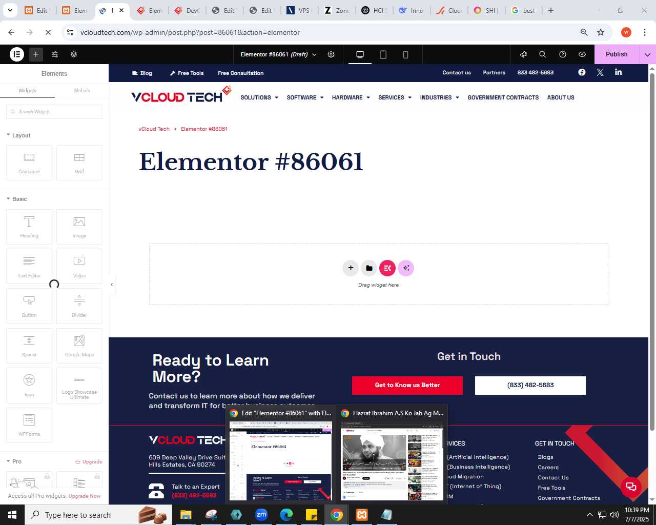Click Free Tools in top bar

pos(187,73)
